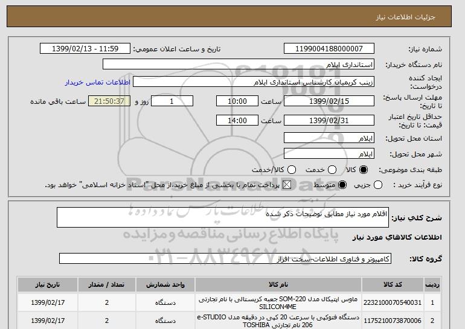The image size is (465, 329).
Task: Select the کالا radio button
Action: tap(364, 170)
